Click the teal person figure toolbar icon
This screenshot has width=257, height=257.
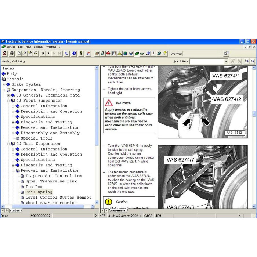(102, 54)
